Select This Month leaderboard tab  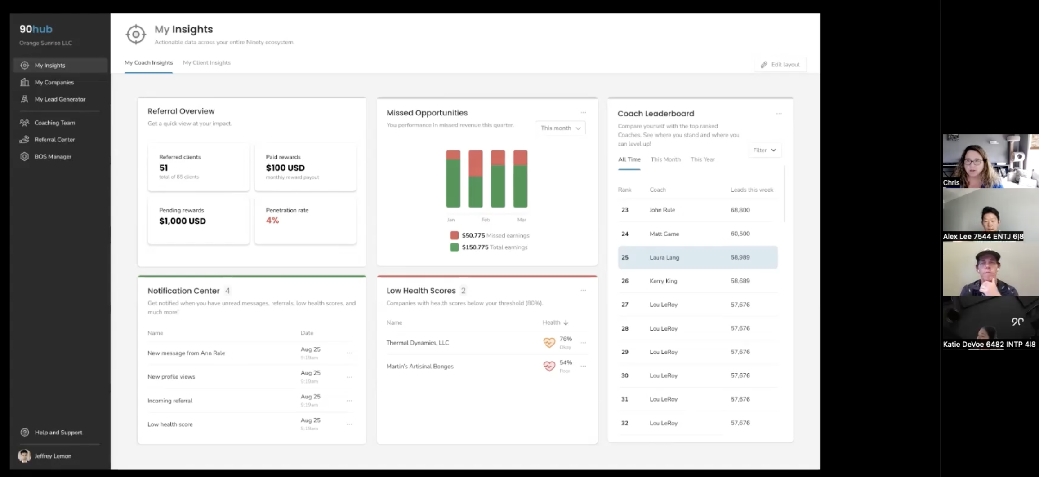(665, 159)
